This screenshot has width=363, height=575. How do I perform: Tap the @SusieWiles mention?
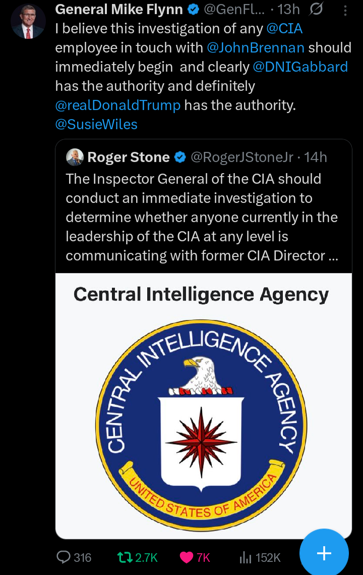[x=96, y=124]
